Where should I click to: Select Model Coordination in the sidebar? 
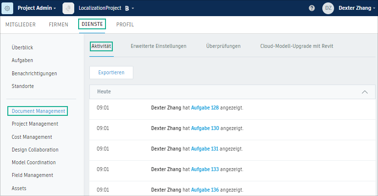click(34, 162)
